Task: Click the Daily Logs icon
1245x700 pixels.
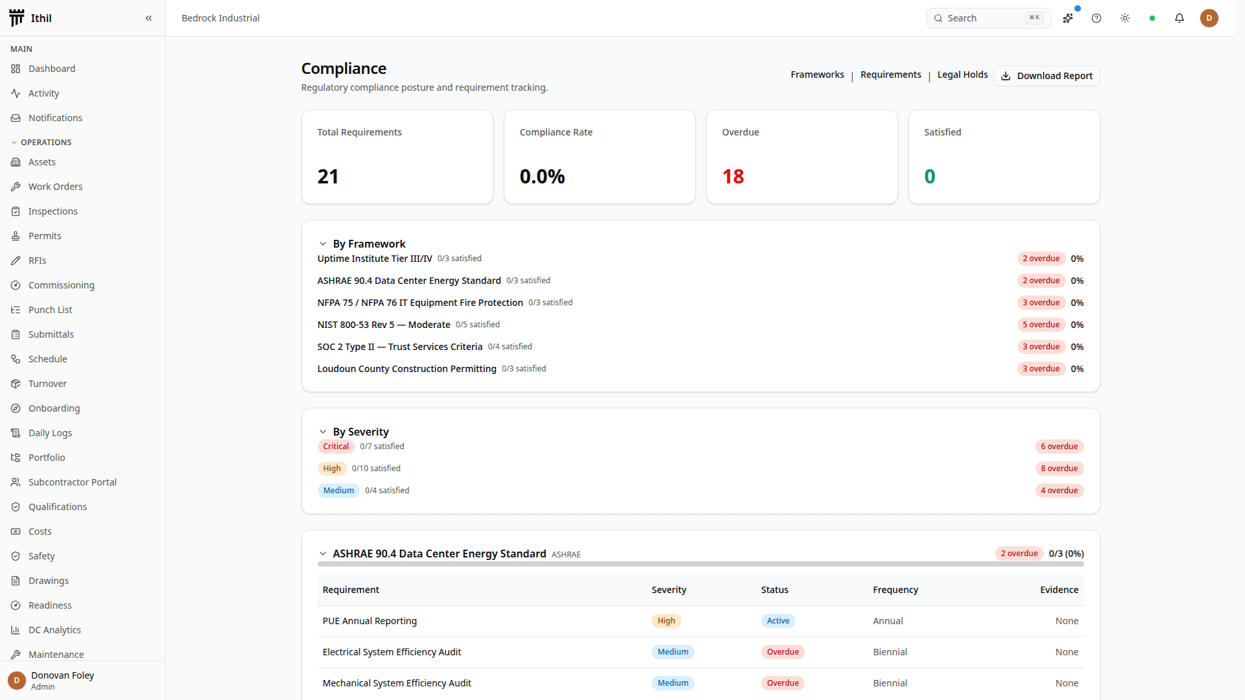Action: pyautogui.click(x=16, y=433)
